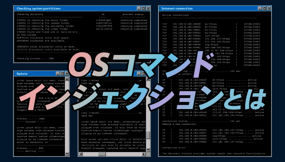Image resolution: width=285 pixels, height=162 pixels.
Task: Select the id value "841j1j39729"
Action: pyautogui.click(x=104, y=29)
